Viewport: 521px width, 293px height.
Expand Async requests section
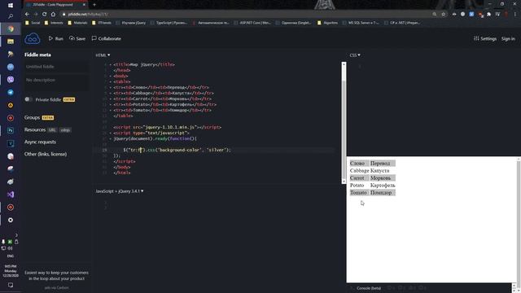tap(40, 142)
